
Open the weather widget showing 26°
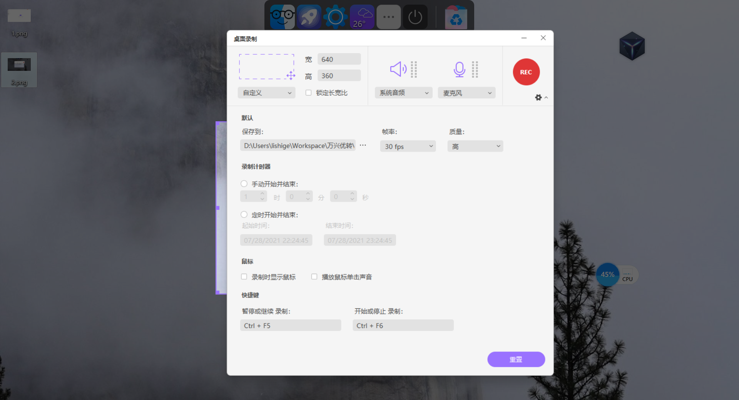point(361,17)
